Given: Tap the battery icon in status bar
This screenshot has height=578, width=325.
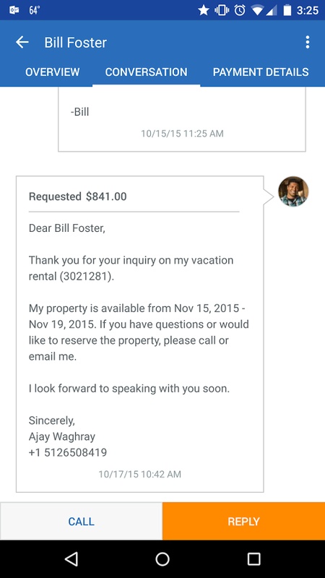Looking at the screenshot, I should (287, 10).
